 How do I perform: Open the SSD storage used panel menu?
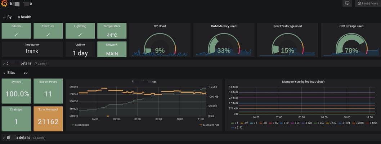click(x=351, y=26)
